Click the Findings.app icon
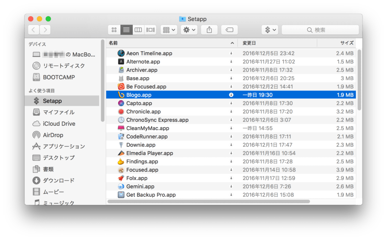The height and width of the screenshot is (240, 387). pyautogui.click(x=121, y=162)
